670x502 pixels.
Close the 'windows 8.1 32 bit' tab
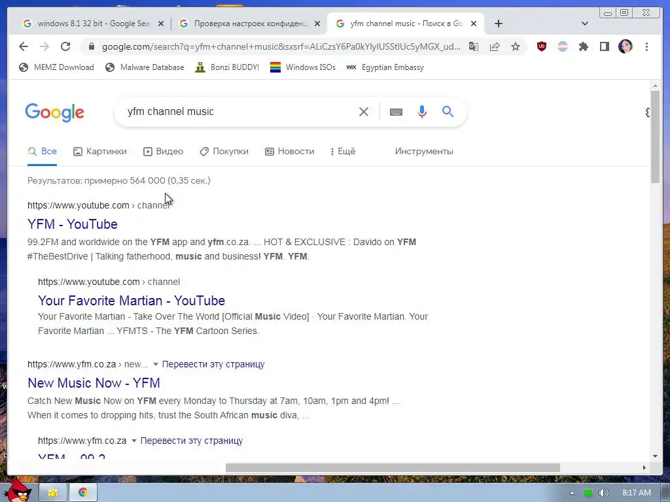pos(161,24)
